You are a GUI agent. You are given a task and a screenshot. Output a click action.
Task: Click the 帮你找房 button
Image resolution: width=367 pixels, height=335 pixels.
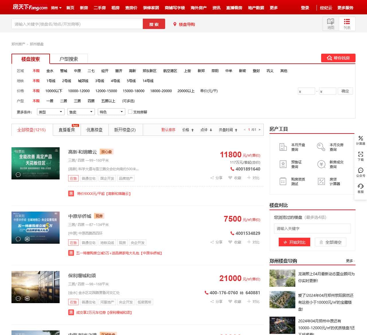coord(338,58)
